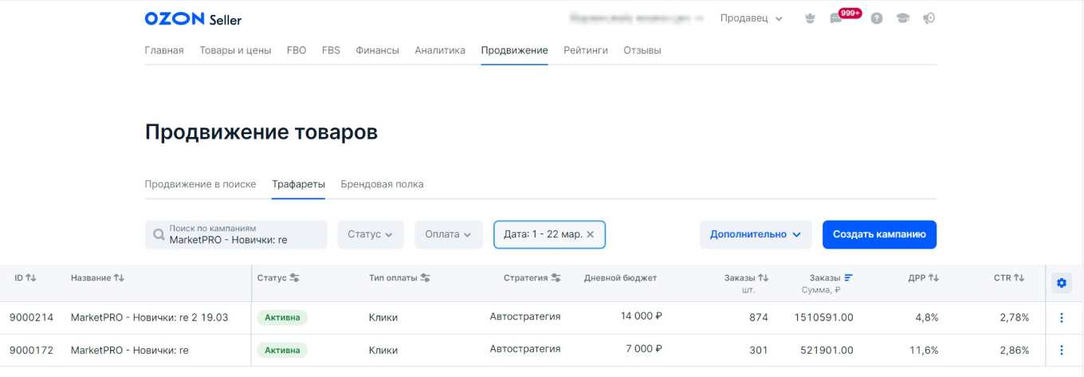Screen dimensions: 1084x377
Task: Open the blurred account name dropdown
Action: click(x=638, y=18)
